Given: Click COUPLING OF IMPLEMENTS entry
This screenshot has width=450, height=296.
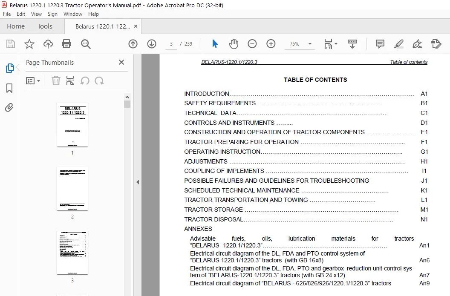Looking at the screenshot, I should 306,171.
